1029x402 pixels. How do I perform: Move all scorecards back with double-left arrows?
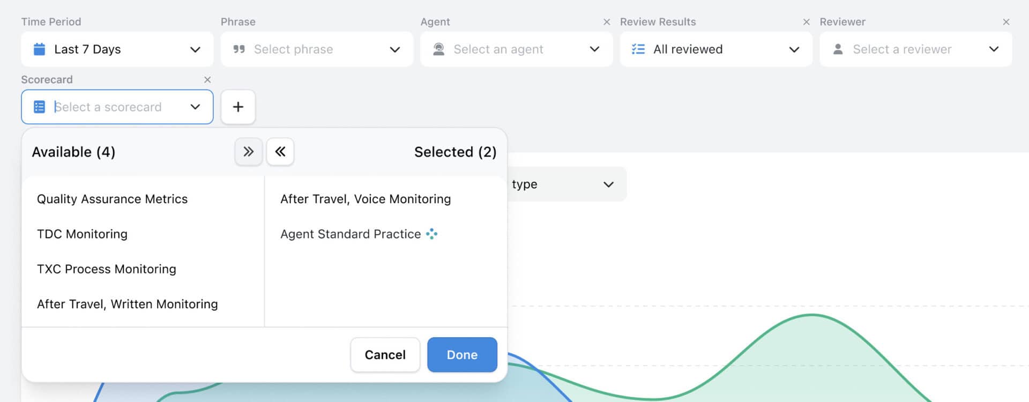[x=280, y=152]
